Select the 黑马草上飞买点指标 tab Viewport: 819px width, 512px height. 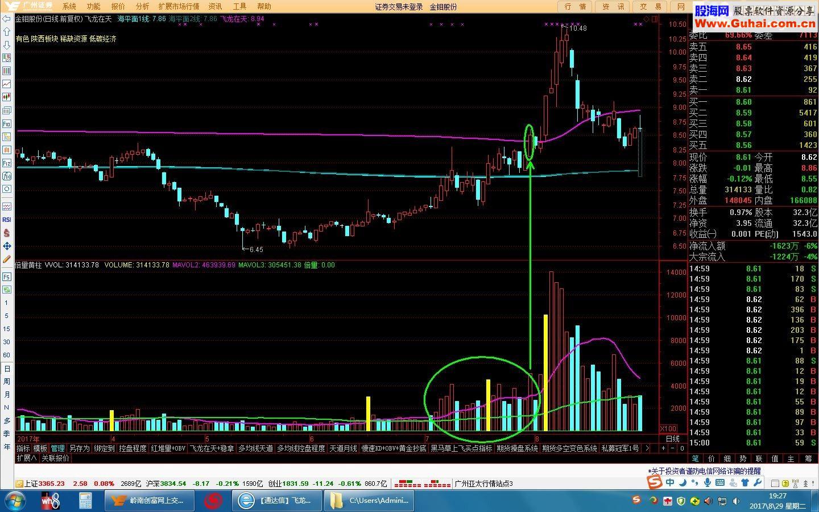[461, 448]
